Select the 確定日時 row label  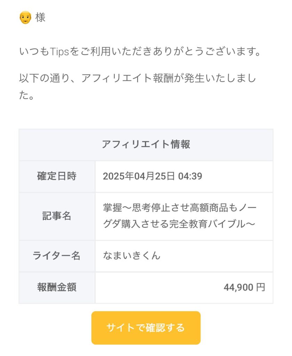pyautogui.click(x=57, y=176)
